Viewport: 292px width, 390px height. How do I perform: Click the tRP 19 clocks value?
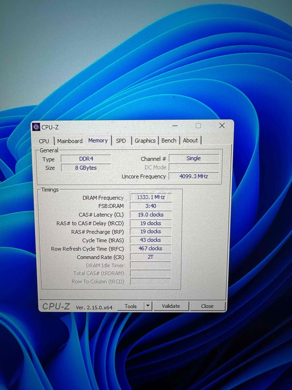(151, 231)
